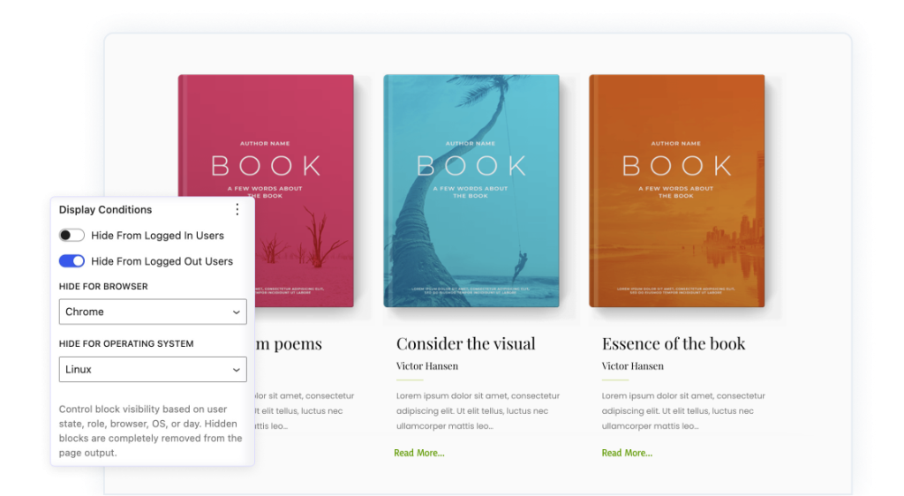Select the orange city skyline book cover
The image size is (904, 496).
click(677, 191)
